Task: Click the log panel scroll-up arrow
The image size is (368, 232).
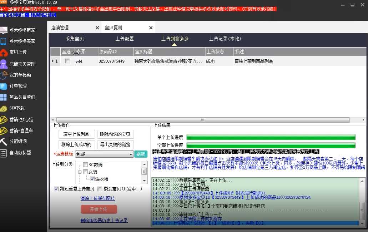Action: coord(362,181)
